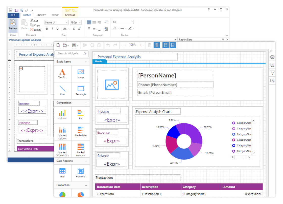Viewport: 283px width, 204px height.
Task: Choose the Rectangle widget
Action: point(81,90)
